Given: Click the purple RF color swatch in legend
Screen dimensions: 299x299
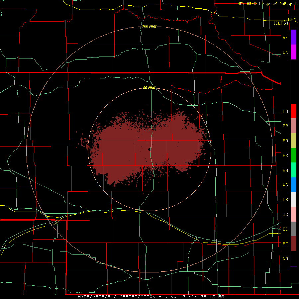Looking at the screenshot, I should [293, 37].
